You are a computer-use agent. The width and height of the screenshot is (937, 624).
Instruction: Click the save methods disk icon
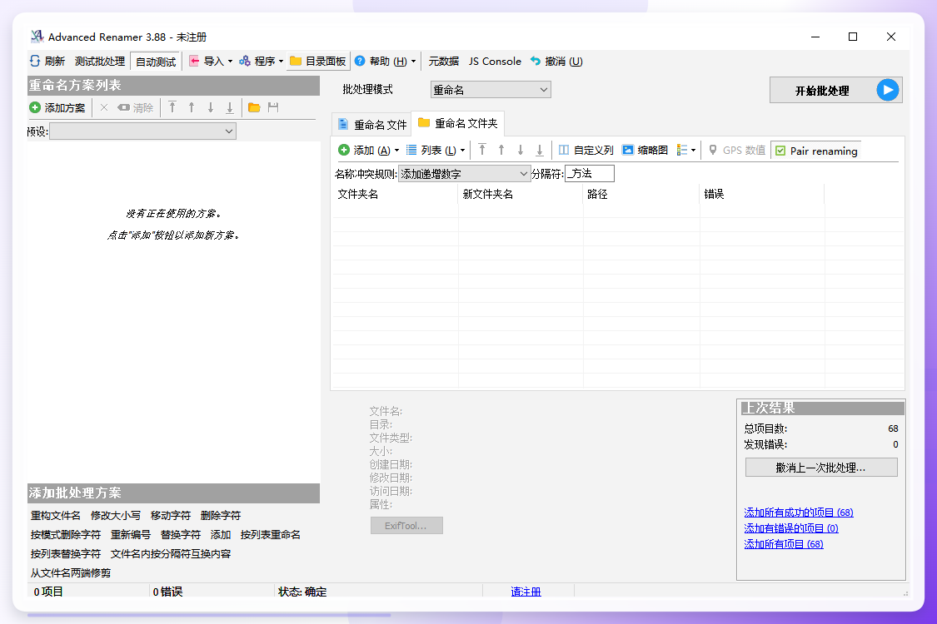[273, 107]
